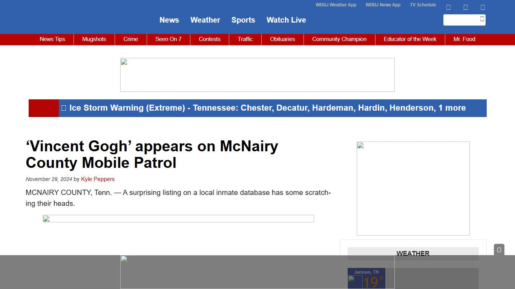
Task: Open the Weather menu
Action: coord(205,20)
